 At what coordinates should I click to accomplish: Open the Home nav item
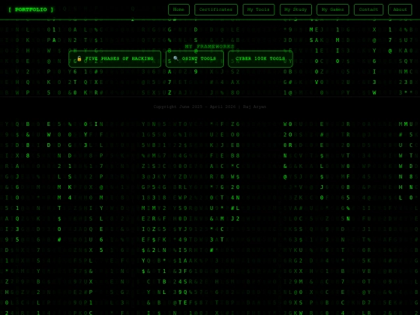click(x=179, y=9)
